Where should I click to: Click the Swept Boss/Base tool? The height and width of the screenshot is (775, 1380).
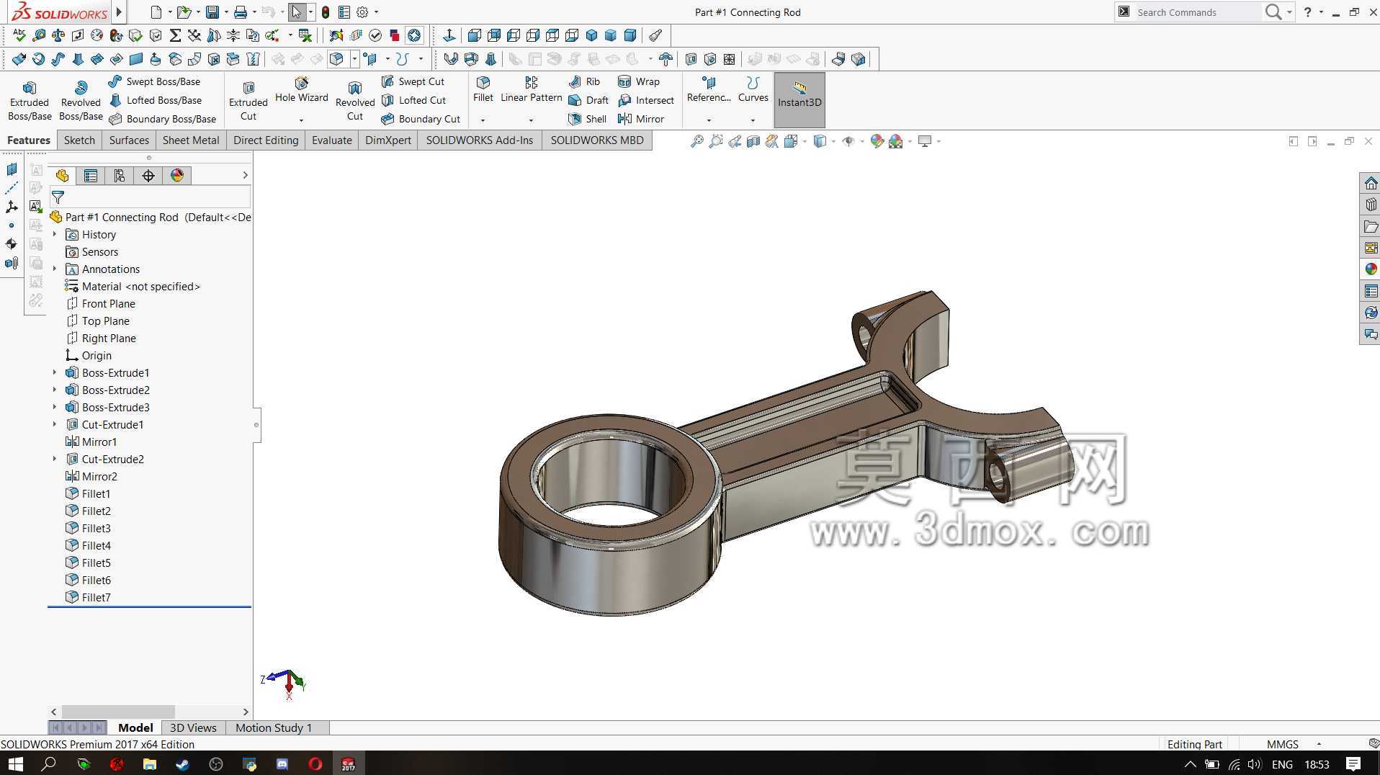154,81
